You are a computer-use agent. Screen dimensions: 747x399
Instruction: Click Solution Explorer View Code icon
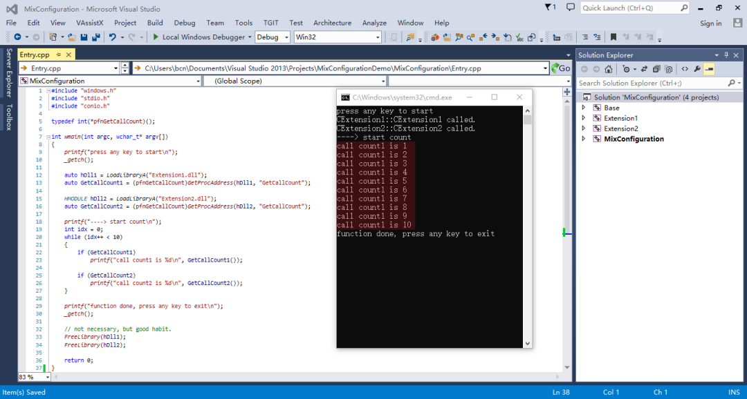pos(685,70)
